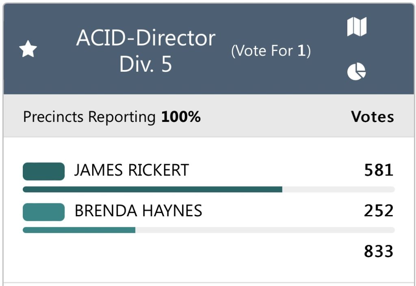Viewport: 416px width, 286px height.
Task: Click the Precincts Reporting label
Action: 89,117
